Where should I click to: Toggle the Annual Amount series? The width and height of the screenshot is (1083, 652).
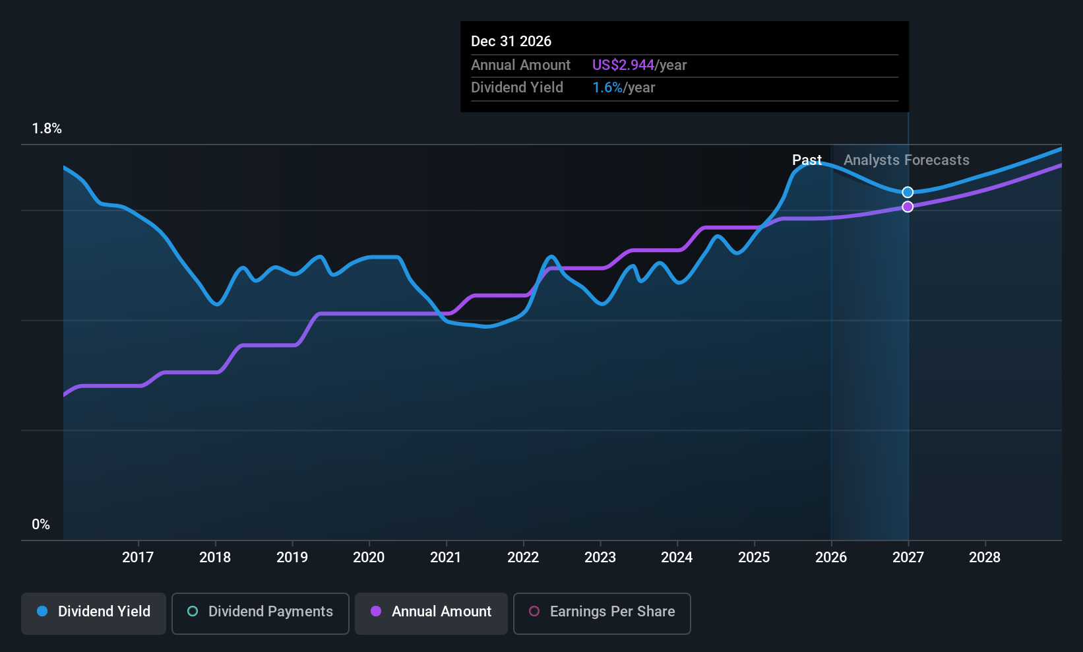431,613
